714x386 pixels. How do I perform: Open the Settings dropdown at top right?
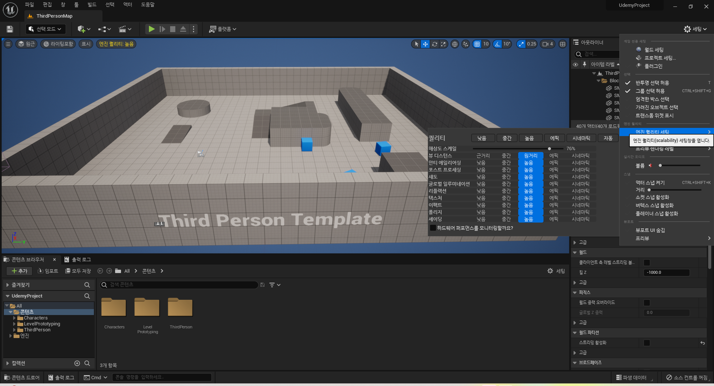[x=695, y=29]
